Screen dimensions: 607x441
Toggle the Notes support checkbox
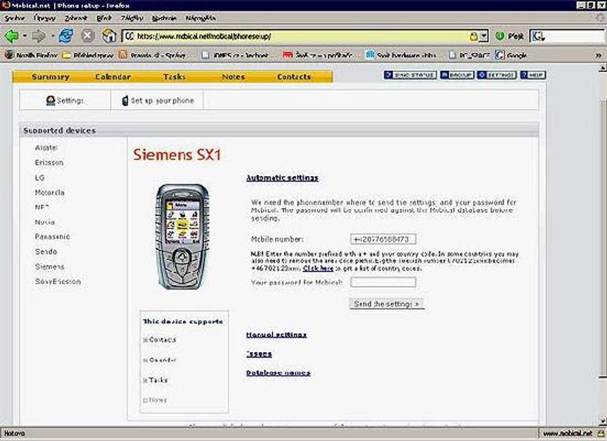(145, 400)
